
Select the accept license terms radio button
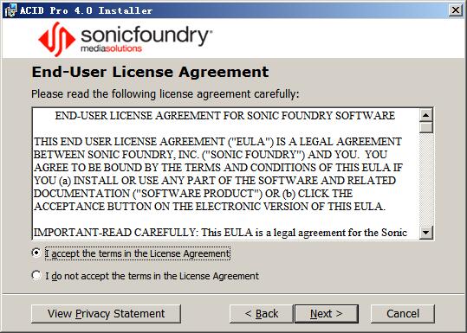tap(36, 253)
